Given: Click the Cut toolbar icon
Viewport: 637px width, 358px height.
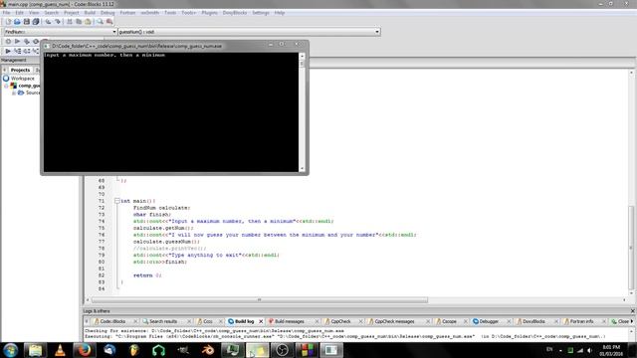Looking at the screenshot, I should [70, 22].
